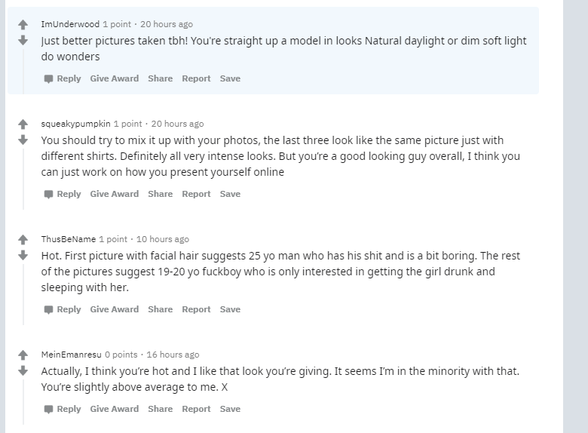Viewport: 588px width, 433px height.
Task: Open squeakypumpkin's user profile
Action: 75,124
